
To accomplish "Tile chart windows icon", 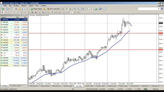I will (82, 9).
